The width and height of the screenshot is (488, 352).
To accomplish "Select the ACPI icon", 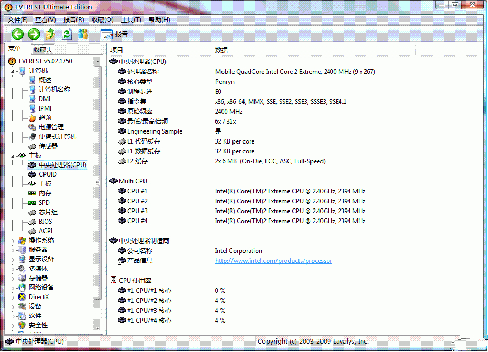I will pyautogui.click(x=32, y=231).
